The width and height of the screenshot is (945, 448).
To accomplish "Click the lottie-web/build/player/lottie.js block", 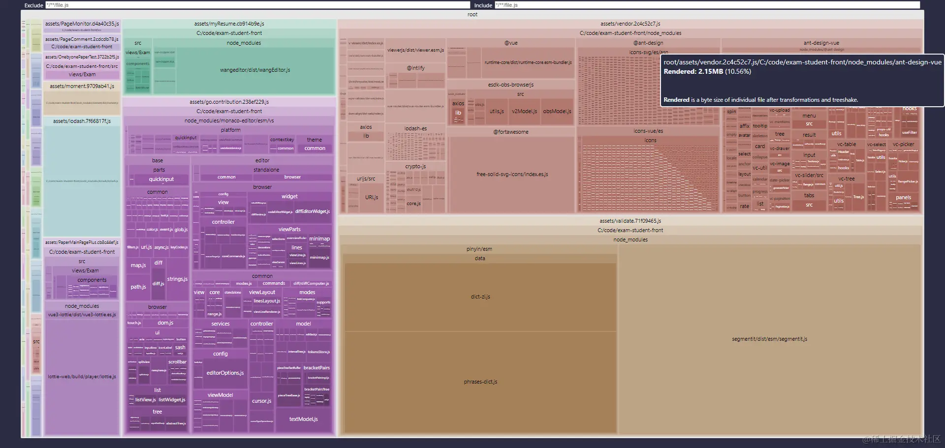I will (x=82, y=377).
